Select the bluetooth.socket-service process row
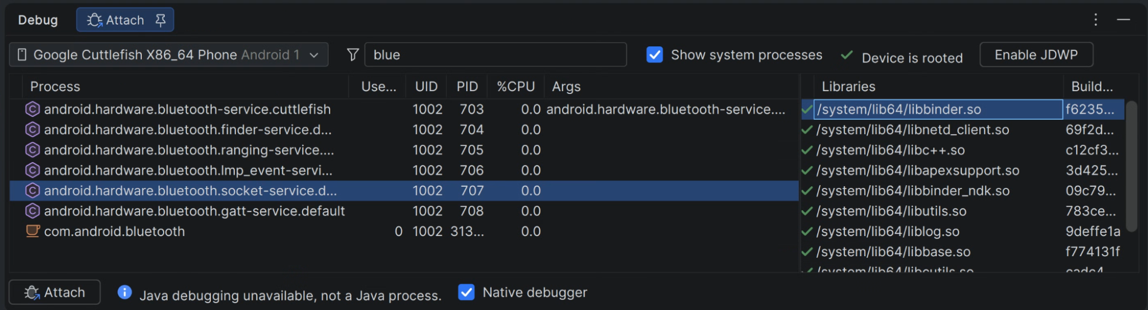Image resolution: width=1148 pixels, height=310 pixels. tap(404, 190)
